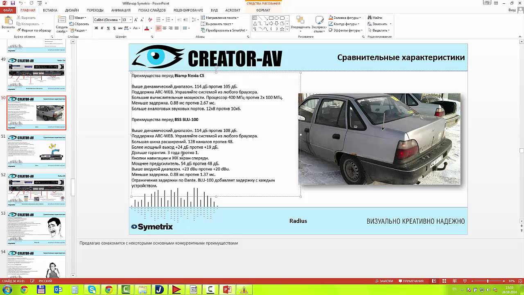
Task: Click the red font color swatch
Action: tap(147, 28)
